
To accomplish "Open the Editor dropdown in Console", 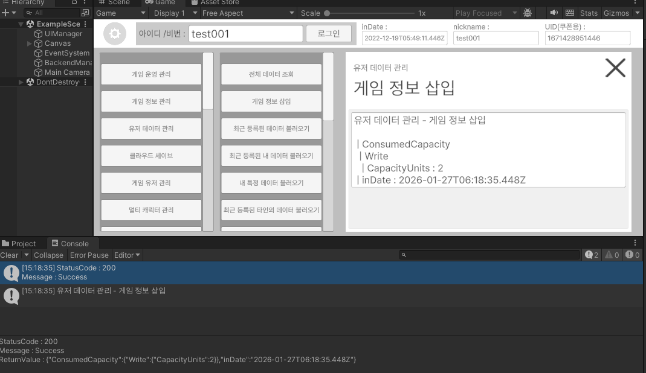I will (x=127, y=255).
